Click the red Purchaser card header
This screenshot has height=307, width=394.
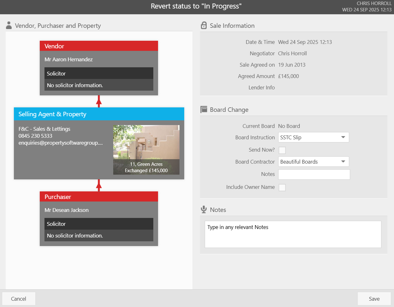tap(99, 197)
